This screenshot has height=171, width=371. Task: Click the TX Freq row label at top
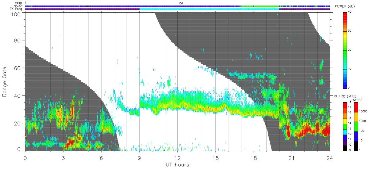(17, 9)
